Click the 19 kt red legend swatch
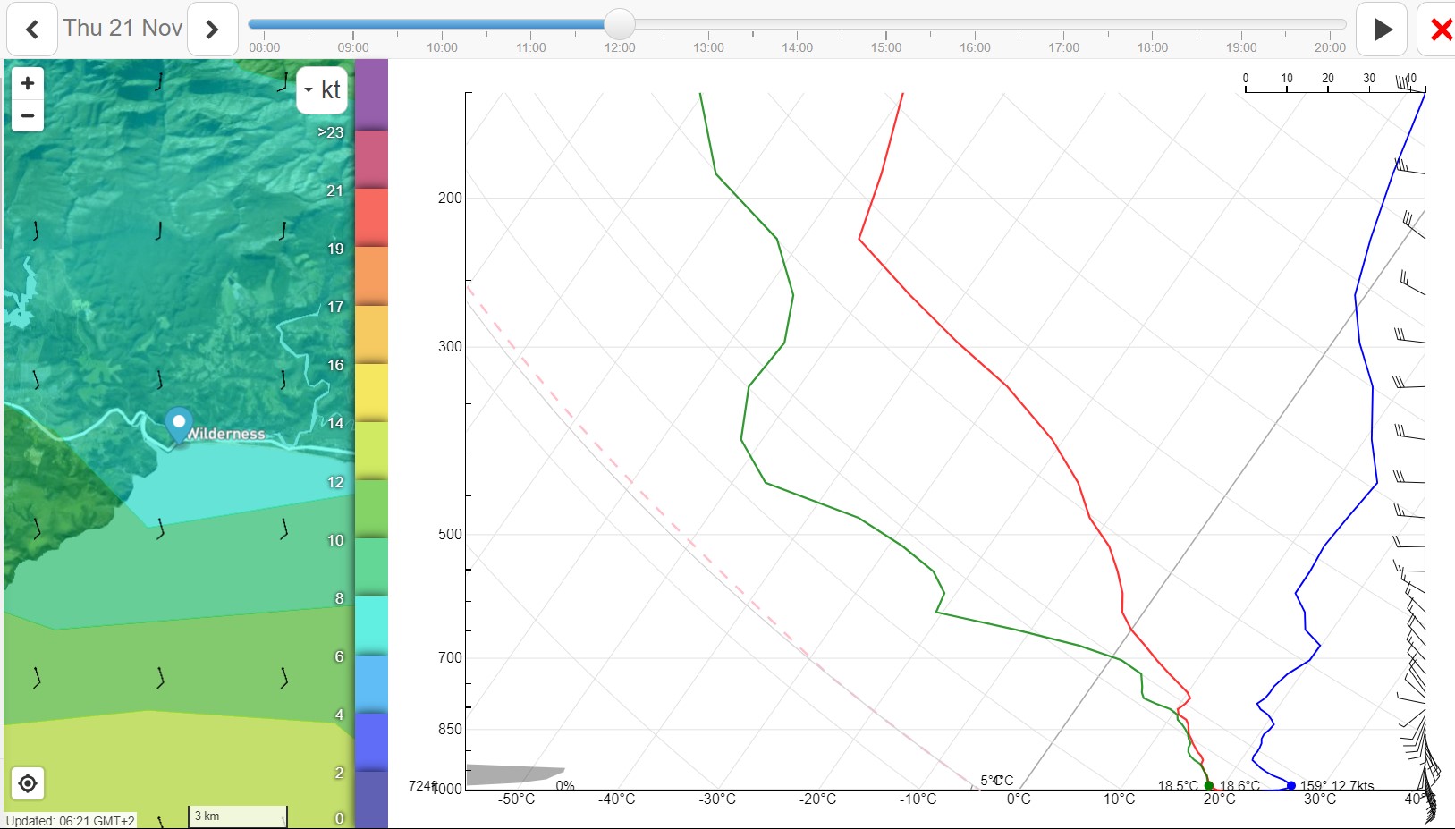The image size is (1455, 829). click(372, 217)
